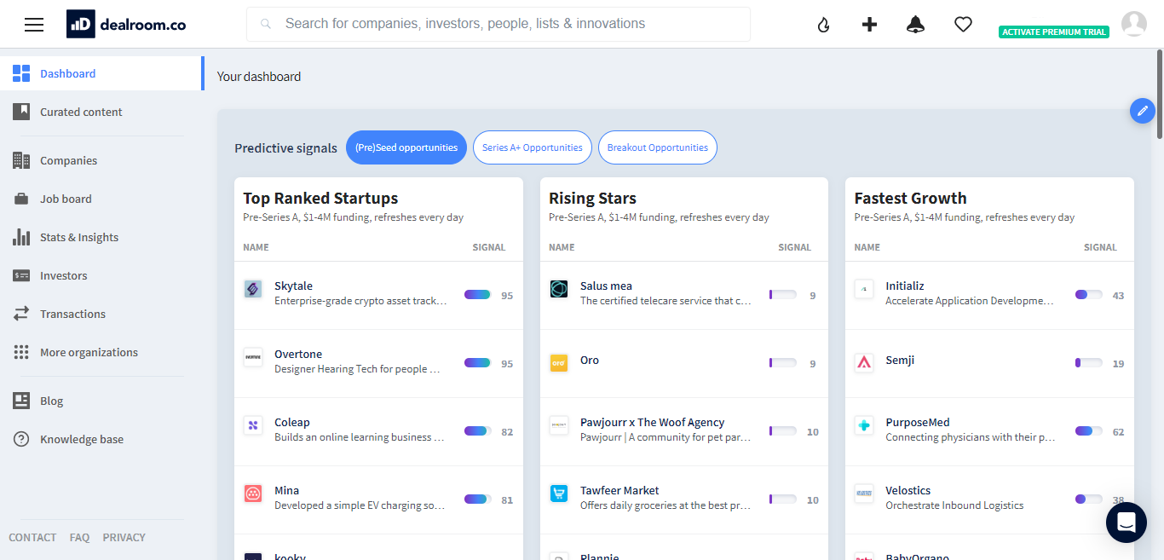Open the trending flame icon
Image resolution: width=1164 pixels, height=560 pixels.
823,24
